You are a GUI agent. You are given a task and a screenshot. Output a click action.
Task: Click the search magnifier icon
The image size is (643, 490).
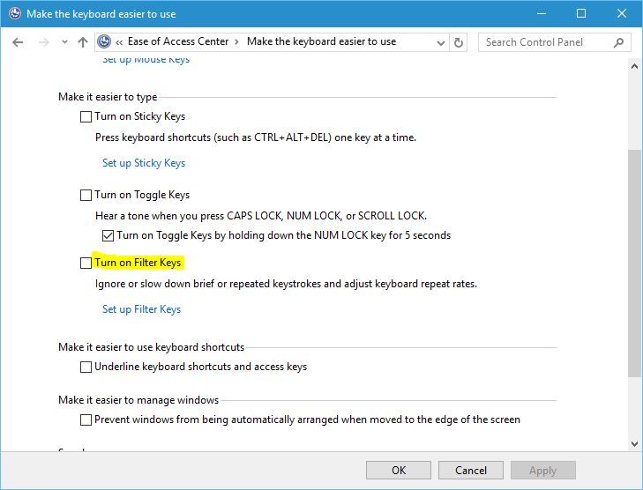pos(619,42)
